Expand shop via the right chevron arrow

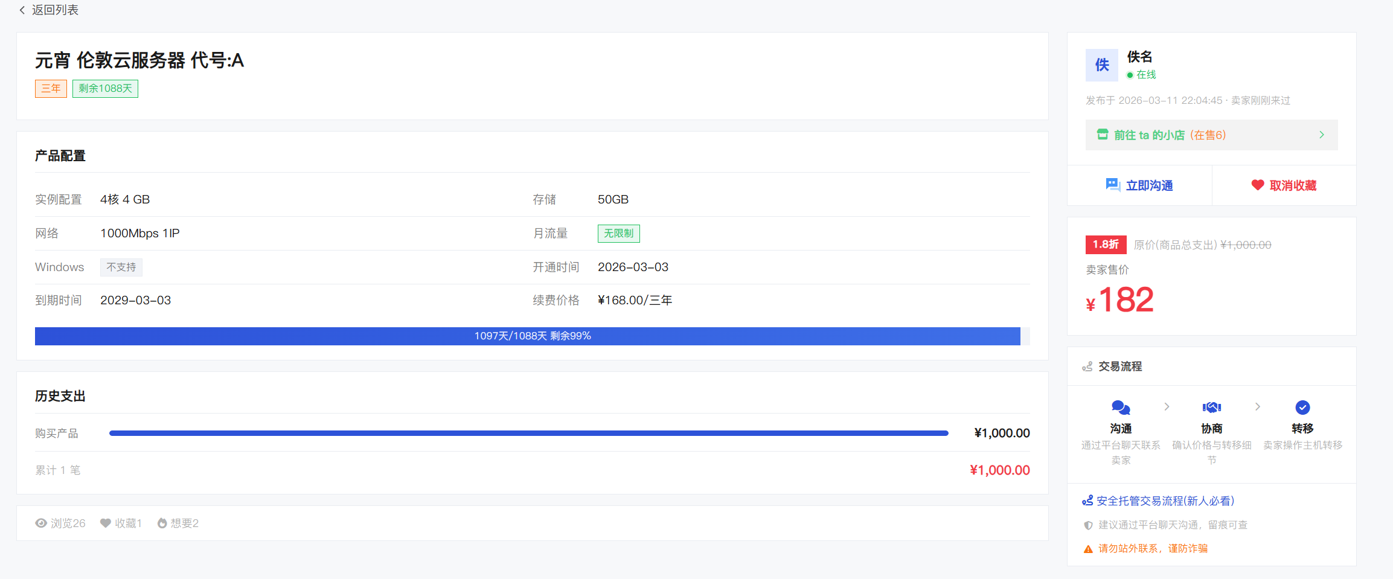1322,135
